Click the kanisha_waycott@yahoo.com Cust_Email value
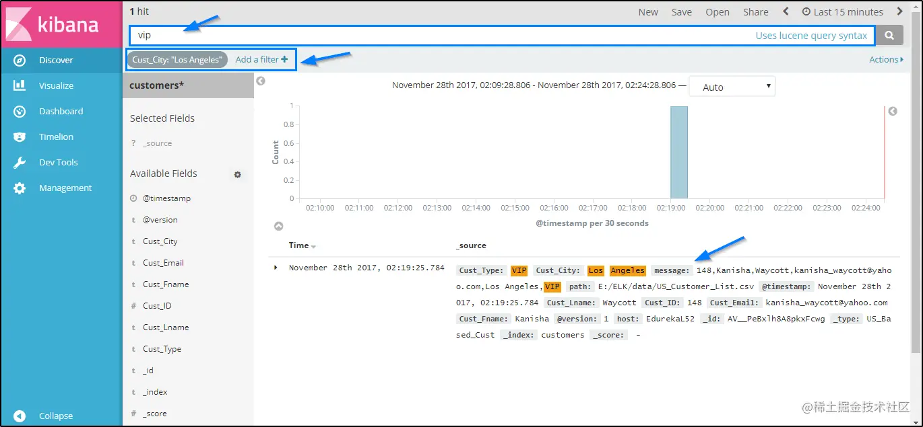Screen dimensions: 923x427 pos(827,303)
